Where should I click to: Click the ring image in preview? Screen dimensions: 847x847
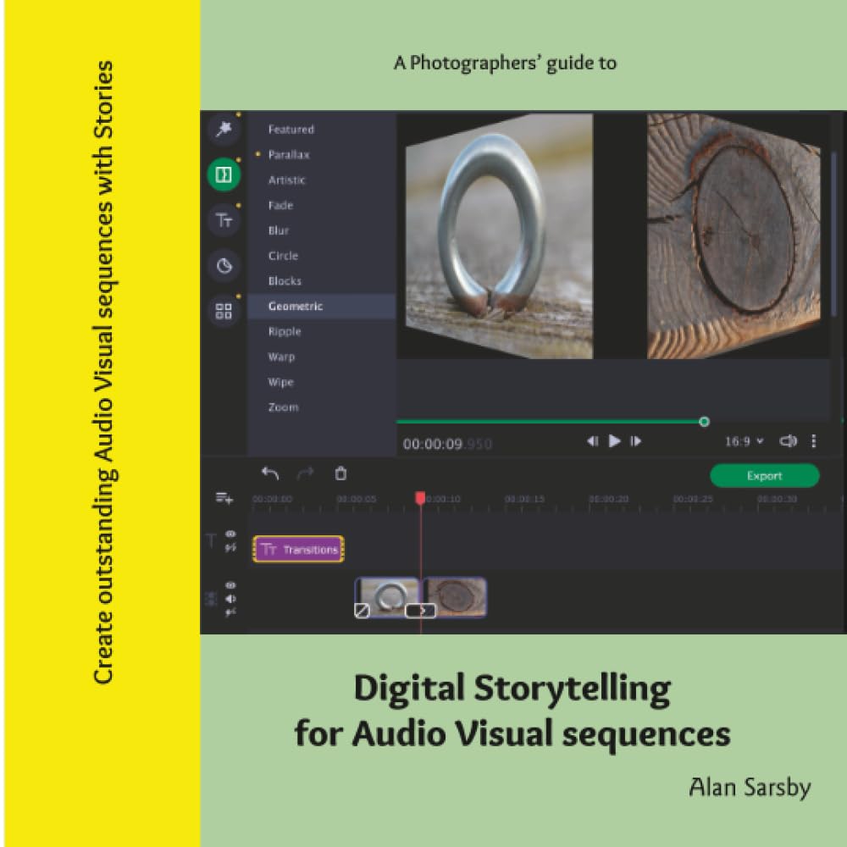click(499, 236)
